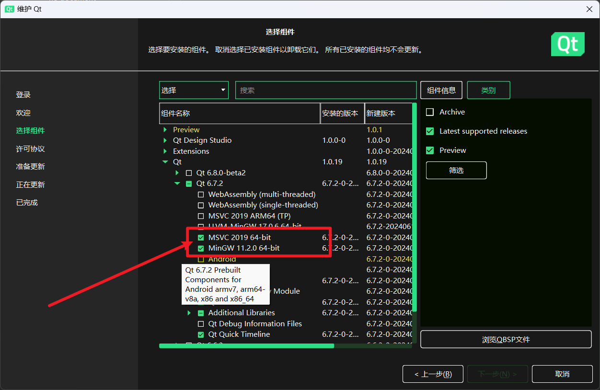Uncheck Latest supported releases checkbox

(430, 131)
